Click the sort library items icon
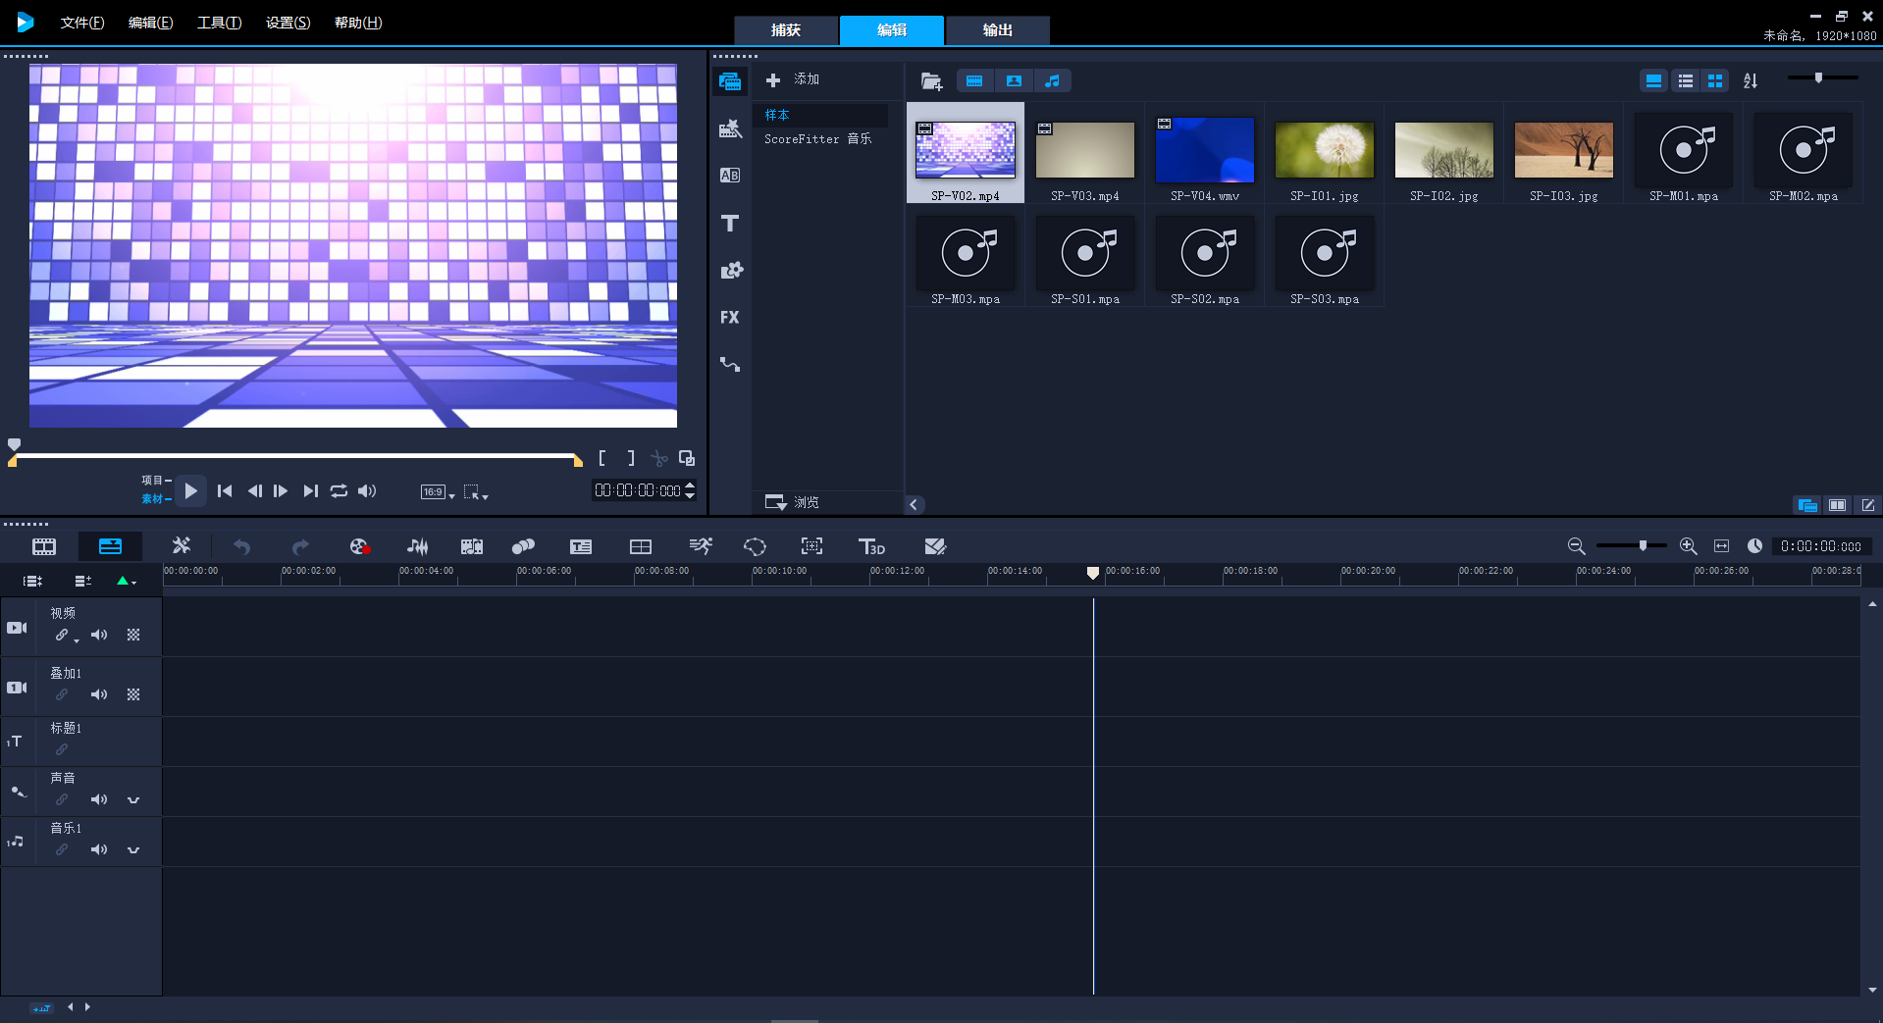The width and height of the screenshot is (1883, 1023). 1751,81
